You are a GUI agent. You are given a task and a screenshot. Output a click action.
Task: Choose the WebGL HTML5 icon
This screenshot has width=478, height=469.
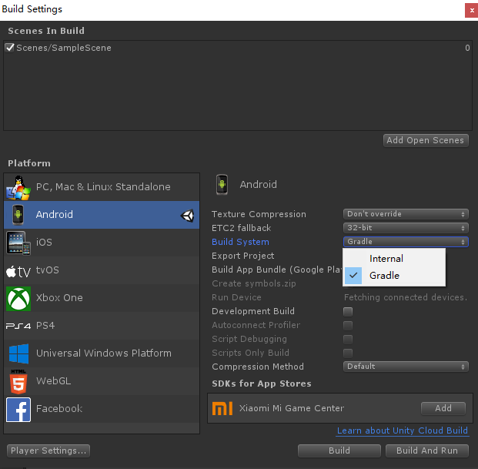[x=18, y=381]
